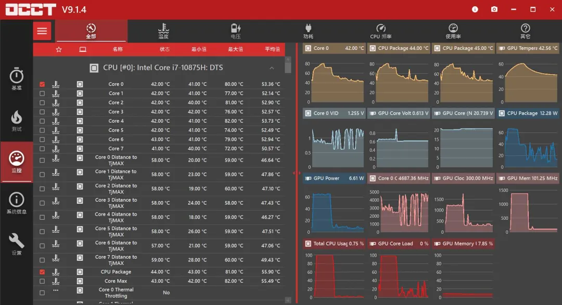This screenshot has height=305, width=562.
Task: Check the Core 7 checkbox
Action: click(x=42, y=149)
